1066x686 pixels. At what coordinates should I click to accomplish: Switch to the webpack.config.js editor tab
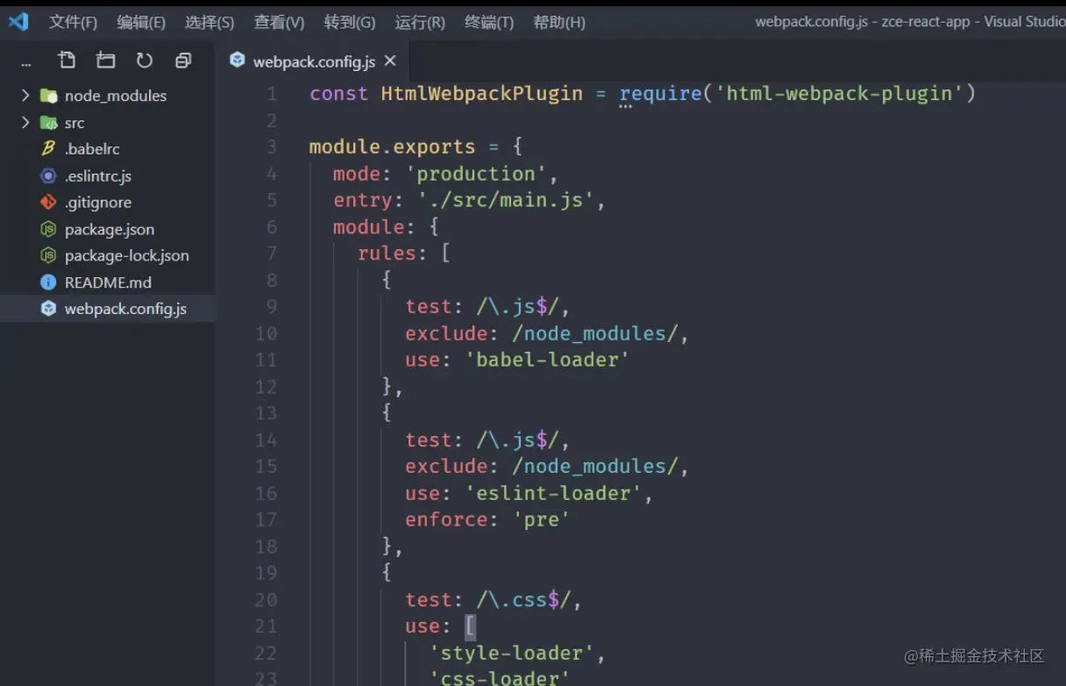click(313, 61)
